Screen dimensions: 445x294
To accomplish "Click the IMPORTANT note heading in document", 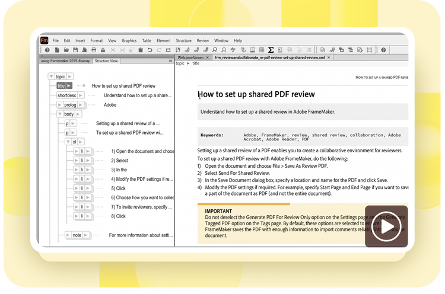I will 218,211.
